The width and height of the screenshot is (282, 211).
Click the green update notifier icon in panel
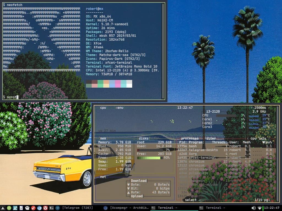coord(9,208)
